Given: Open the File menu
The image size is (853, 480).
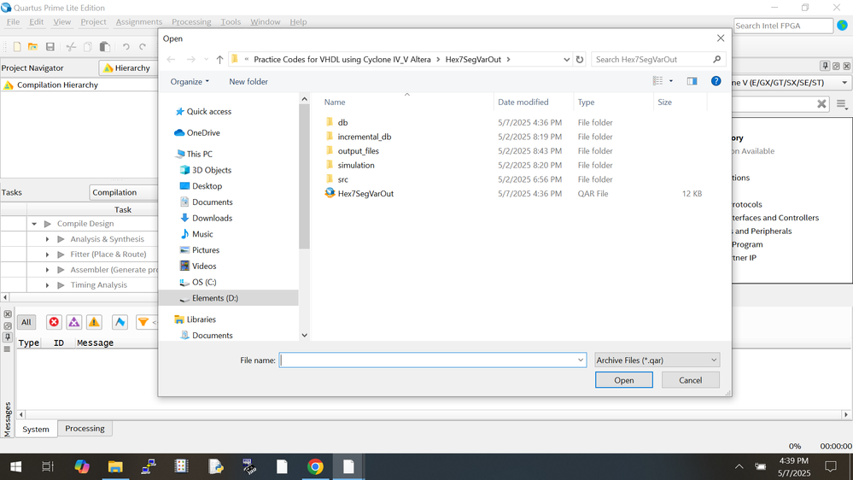Looking at the screenshot, I should click(13, 21).
